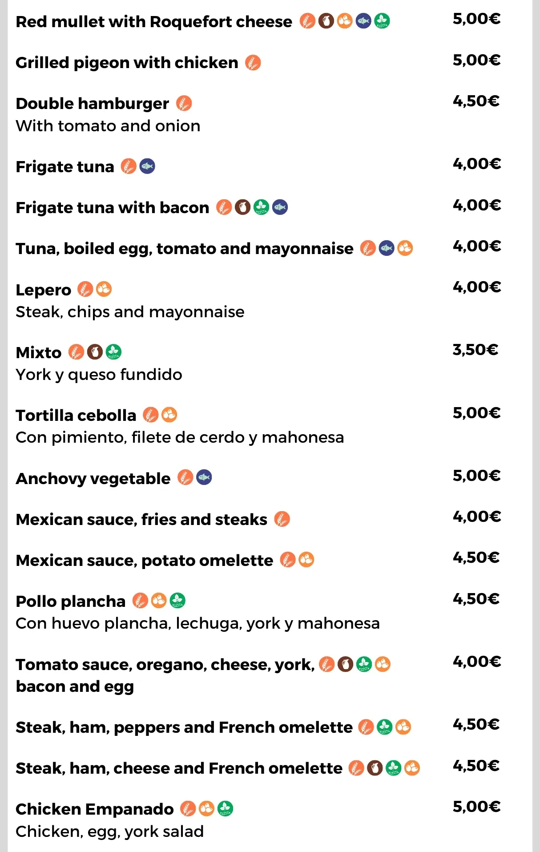Viewport: 540px width, 852px height.
Task: Click the milk icon on Red mullet with Roquefort
Action: [x=326, y=21]
